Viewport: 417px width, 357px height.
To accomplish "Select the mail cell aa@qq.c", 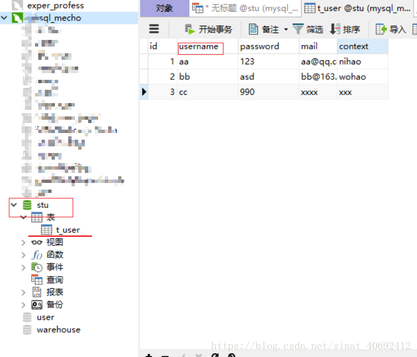I will 318,62.
